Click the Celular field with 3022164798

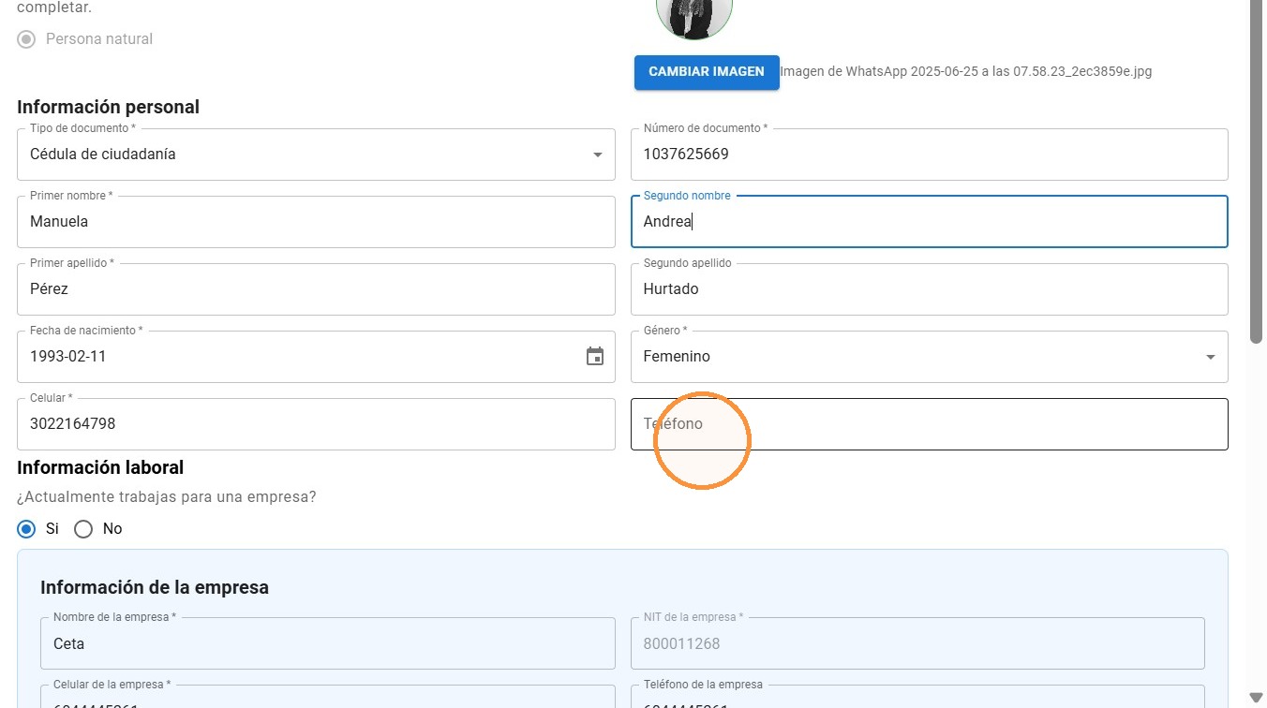tap(316, 424)
